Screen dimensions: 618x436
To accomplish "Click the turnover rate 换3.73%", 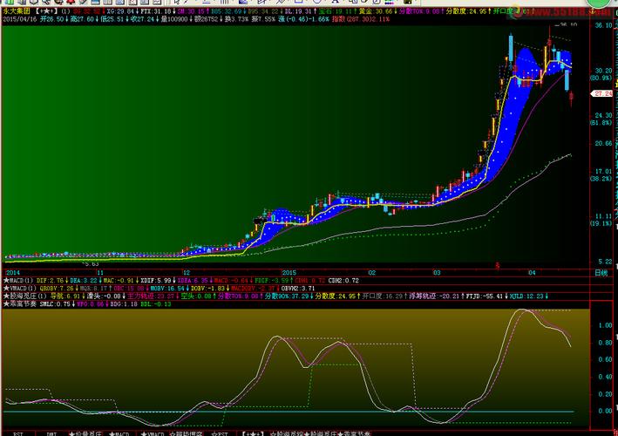I will click(x=236, y=19).
